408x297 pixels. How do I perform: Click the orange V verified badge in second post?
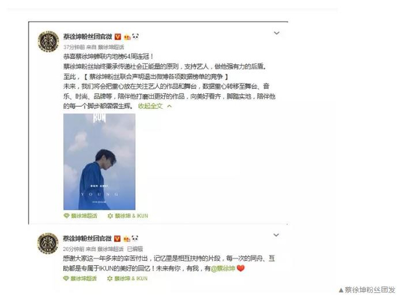click(117, 239)
